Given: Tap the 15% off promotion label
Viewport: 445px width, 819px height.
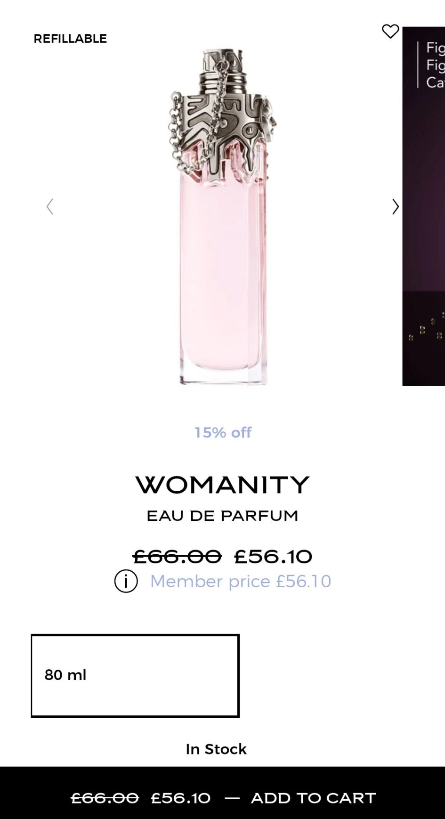Looking at the screenshot, I should click(x=223, y=432).
